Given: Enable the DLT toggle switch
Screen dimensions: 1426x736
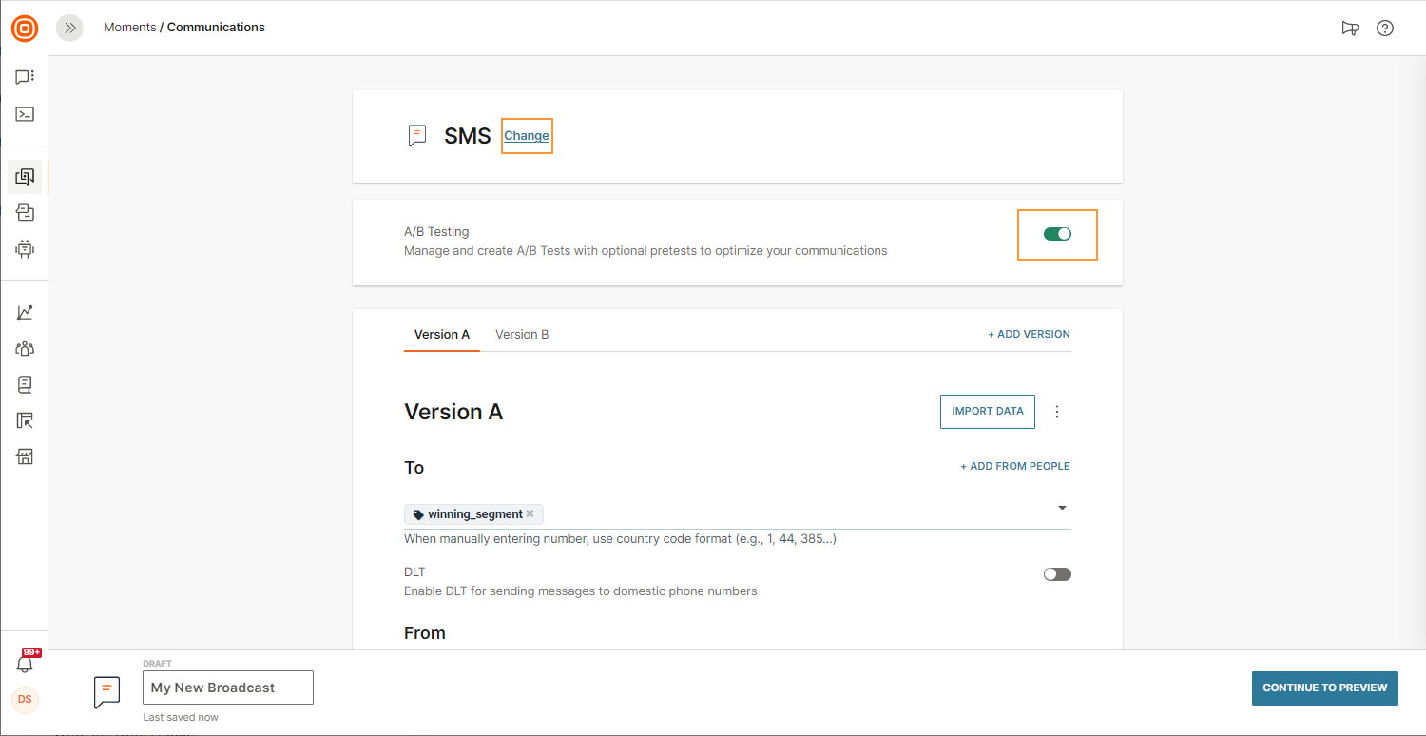Looking at the screenshot, I should coord(1057,574).
